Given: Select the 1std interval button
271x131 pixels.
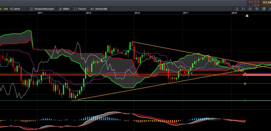Looking at the screenshot, I should click(x=5, y=9).
